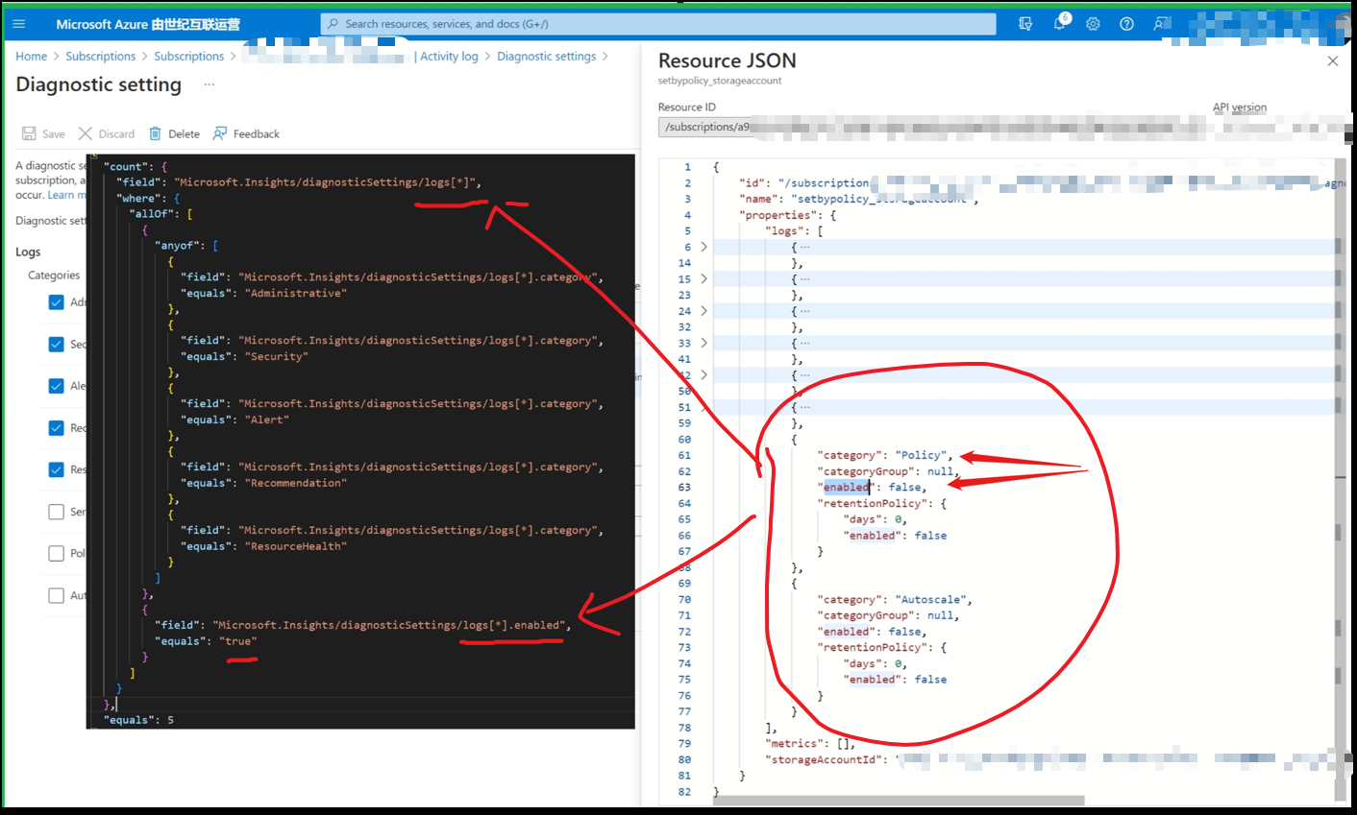This screenshot has width=1357, height=815.
Task: Enable the Autoscale log category checkbox
Action: (x=57, y=595)
